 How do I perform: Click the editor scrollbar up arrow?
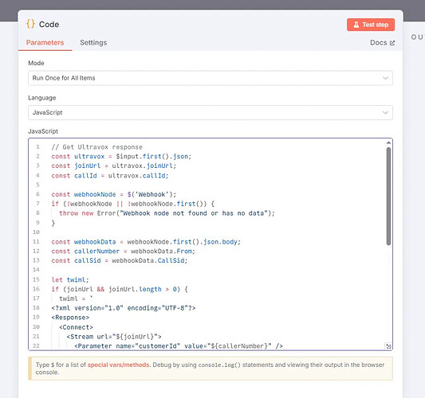pyautogui.click(x=388, y=142)
